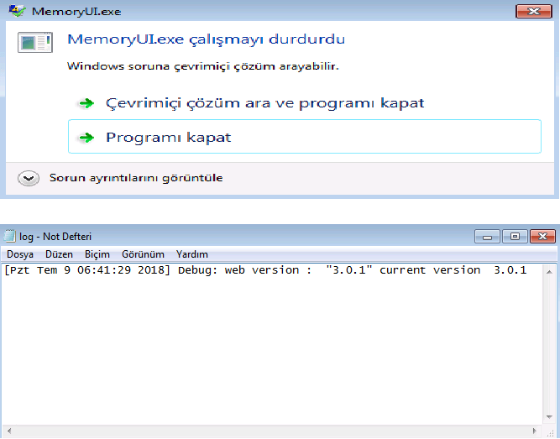Click green arrow beside Programı kapat
This screenshot has width=560, height=439.
pyautogui.click(x=86, y=138)
